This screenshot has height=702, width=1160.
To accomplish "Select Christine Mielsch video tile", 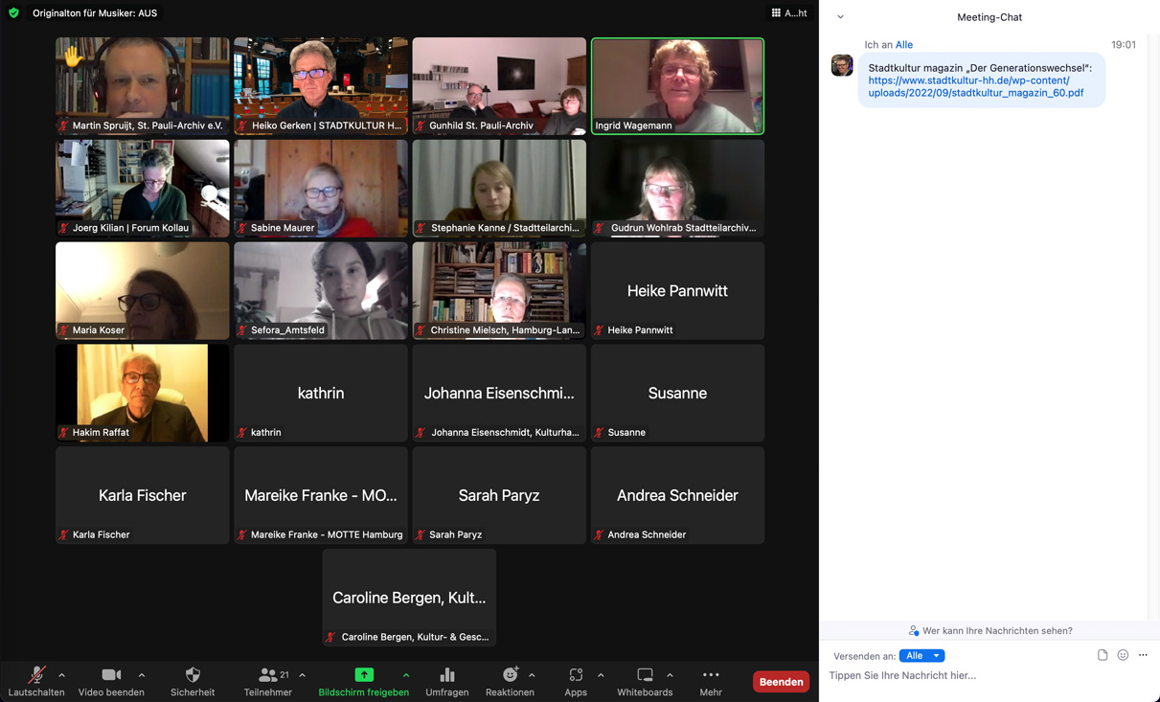I will coord(499,290).
